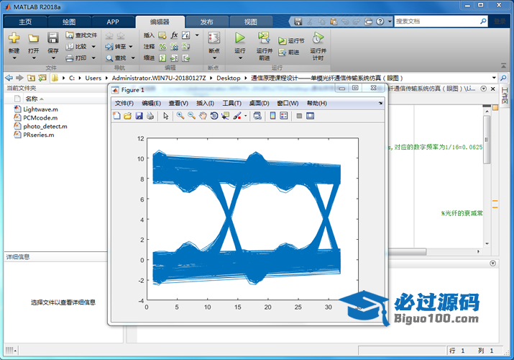Click Insert Colorbar icon in Figure 1

tap(272, 115)
